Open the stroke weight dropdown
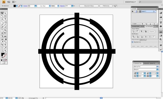This screenshot has width=163, height=99. tap(35, 6)
